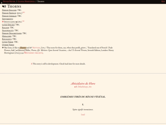The image size is (166, 125).
Task: Click the Thorns page heading
Action: [14, 6]
